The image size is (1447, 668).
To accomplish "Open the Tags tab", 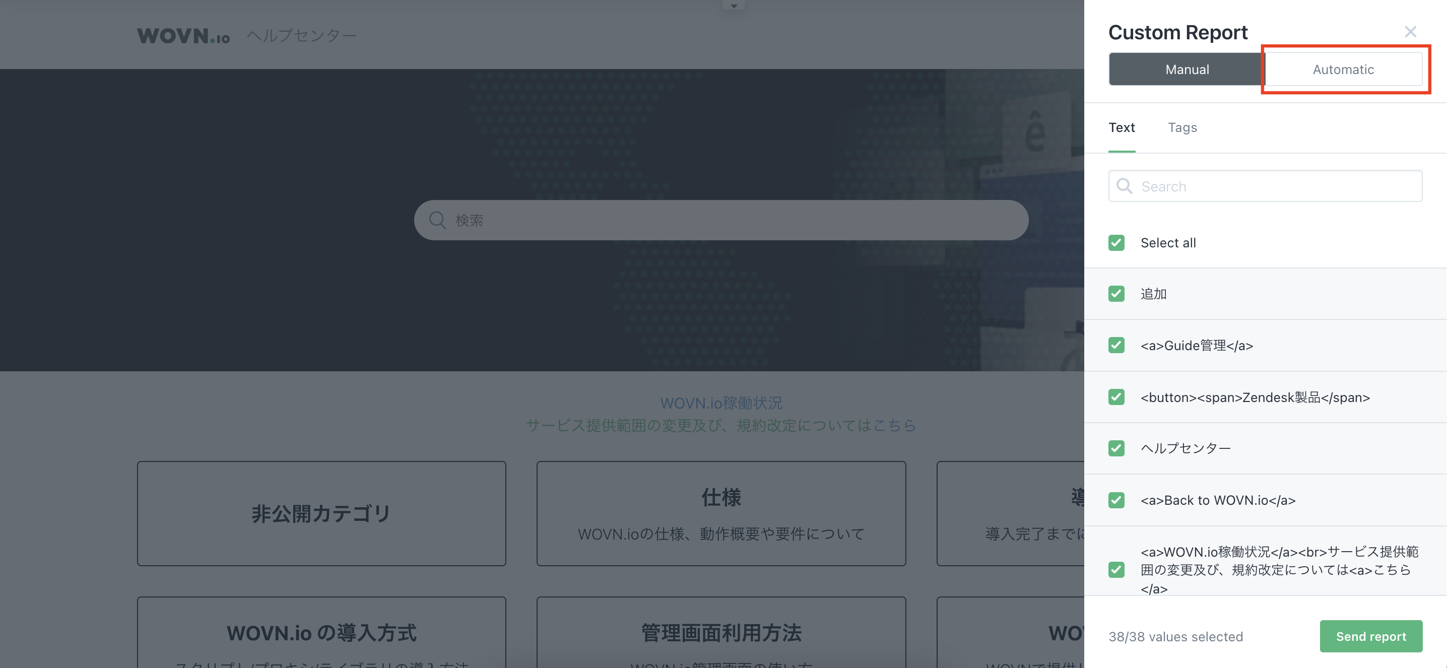I will coord(1182,127).
